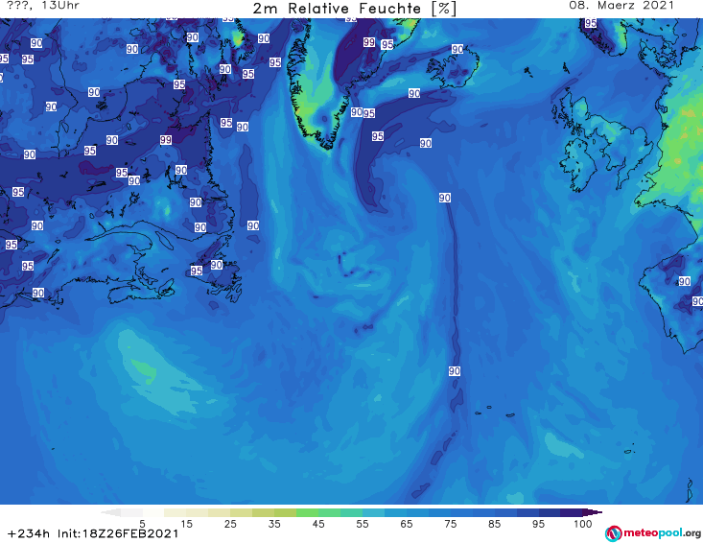Click the "99" contour label over Labrador
The height and width of the screenshot is (543, 703).
(166, 140)
